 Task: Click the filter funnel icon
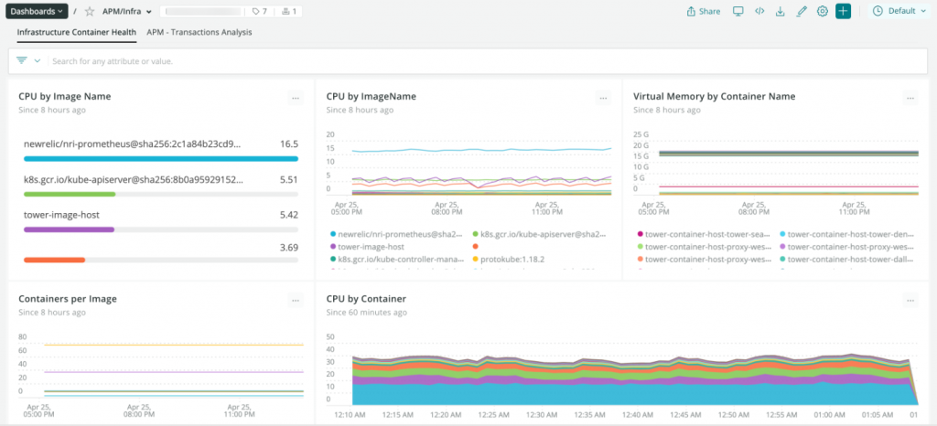pos(22,61)
